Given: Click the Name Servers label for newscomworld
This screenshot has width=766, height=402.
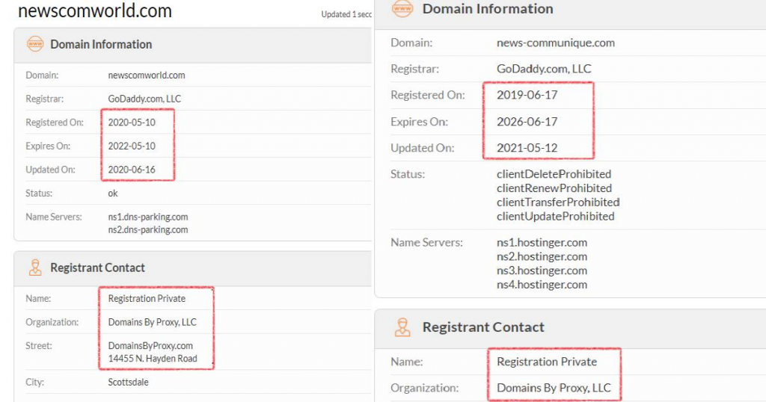Looking at the screenshot, I should click(54, 217).
